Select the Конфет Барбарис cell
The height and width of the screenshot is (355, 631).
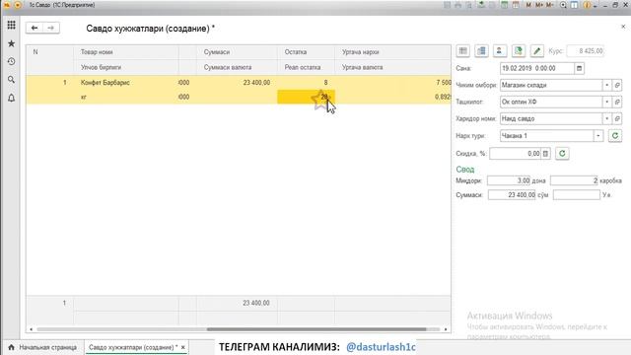(x=126, y=83)
